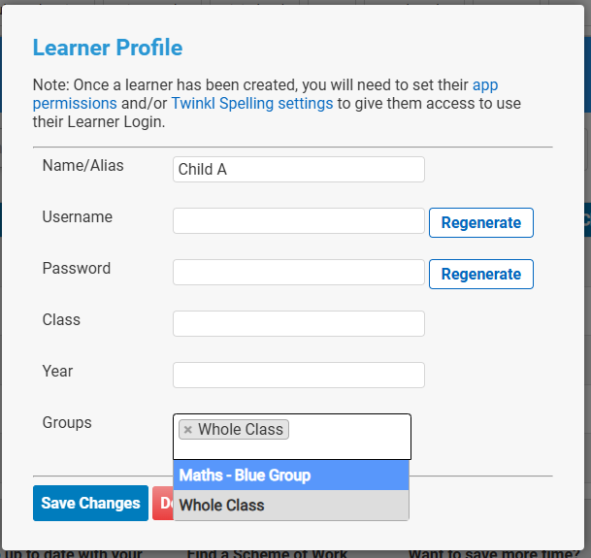Image resolution: width=591 pixels, height=558 pixels.
Task: Click the Password label text
Action: point(77,269)
